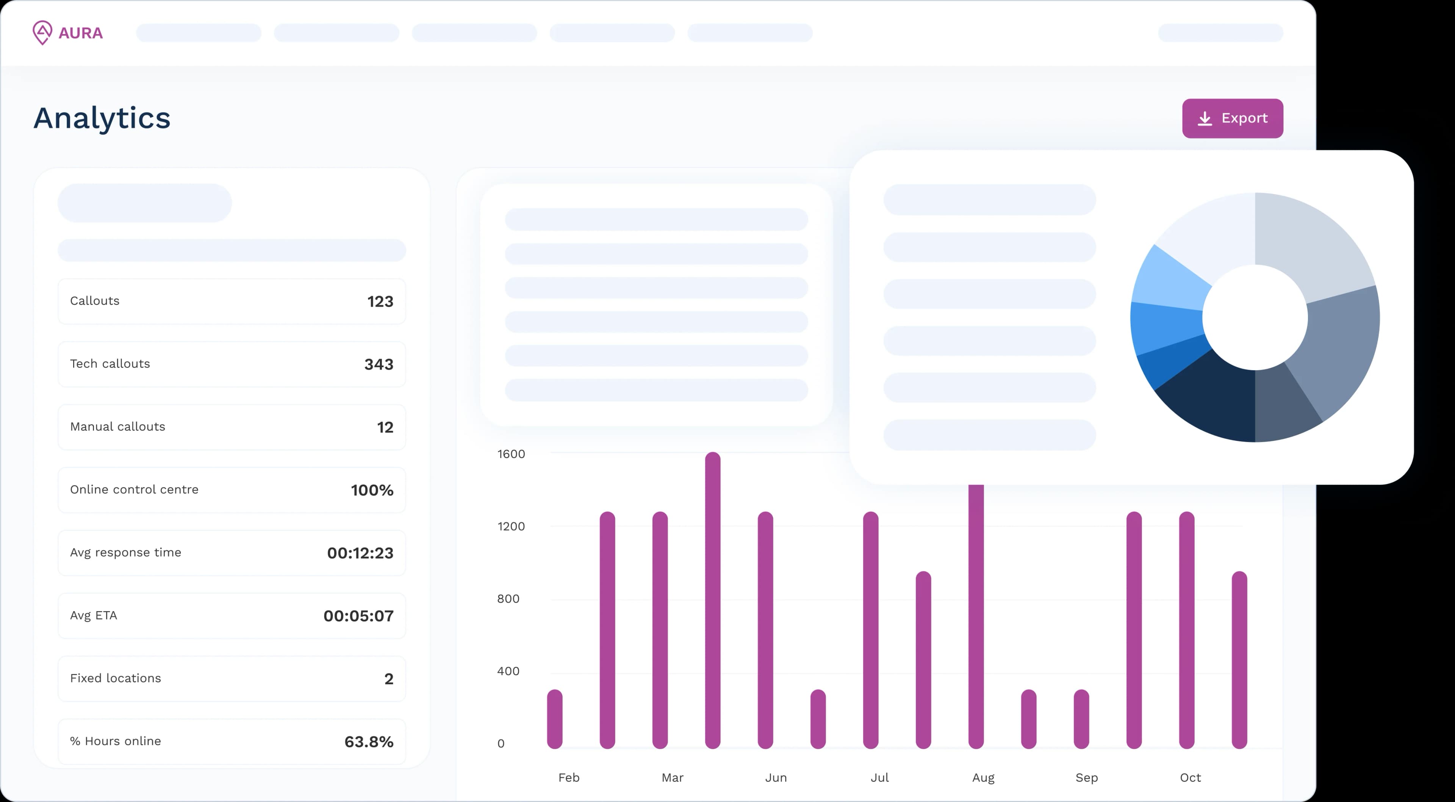The height and width of the screenshot is (802, 1455).
Task: Click the far-right header placeholder pill
Action: [x=1220, y=33]
